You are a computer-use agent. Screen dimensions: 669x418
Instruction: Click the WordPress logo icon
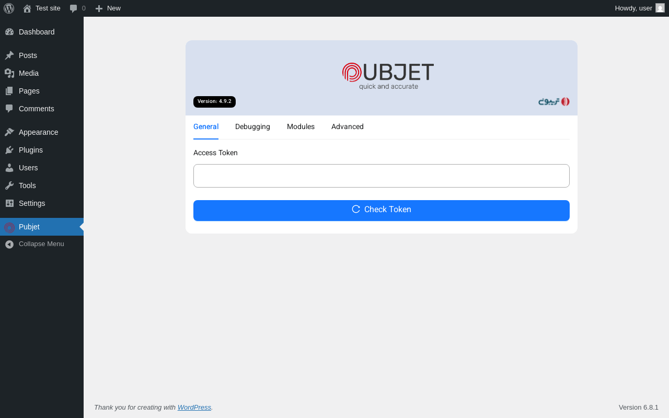9,8
